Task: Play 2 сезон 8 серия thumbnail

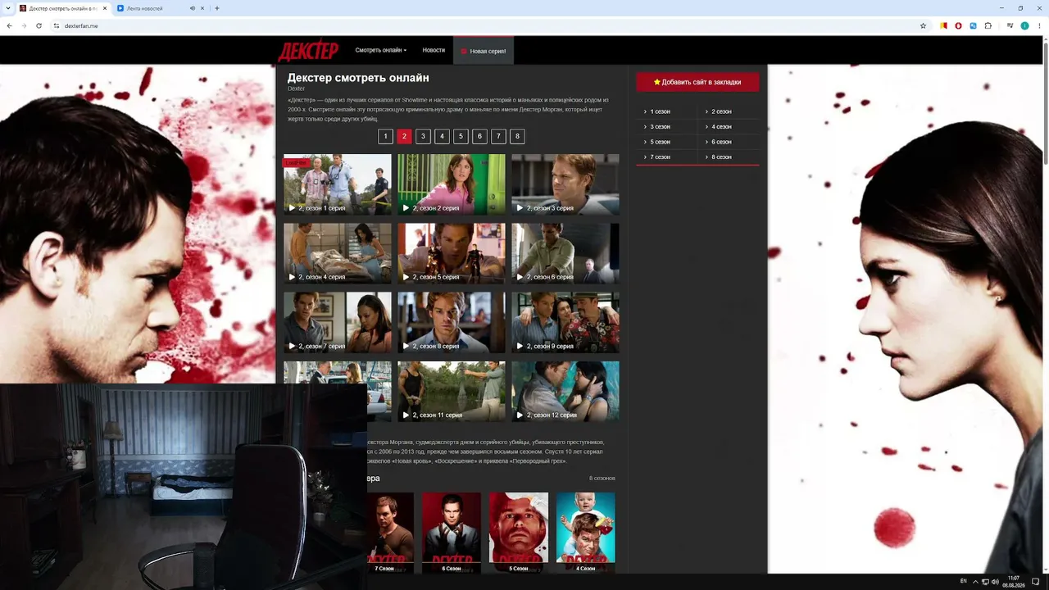Action: (x=452, y=323)
